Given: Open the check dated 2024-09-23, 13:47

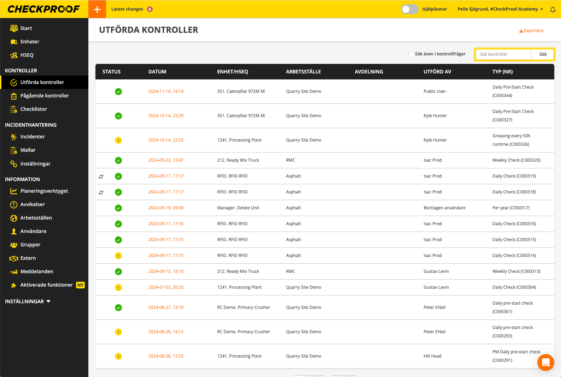Looking at the screenshot, I should click(x=166, y=160).
